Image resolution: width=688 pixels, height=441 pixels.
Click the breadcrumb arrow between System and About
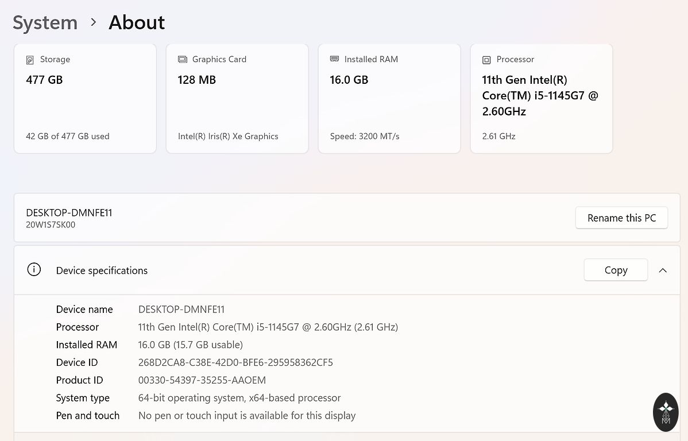coord(94,22)
